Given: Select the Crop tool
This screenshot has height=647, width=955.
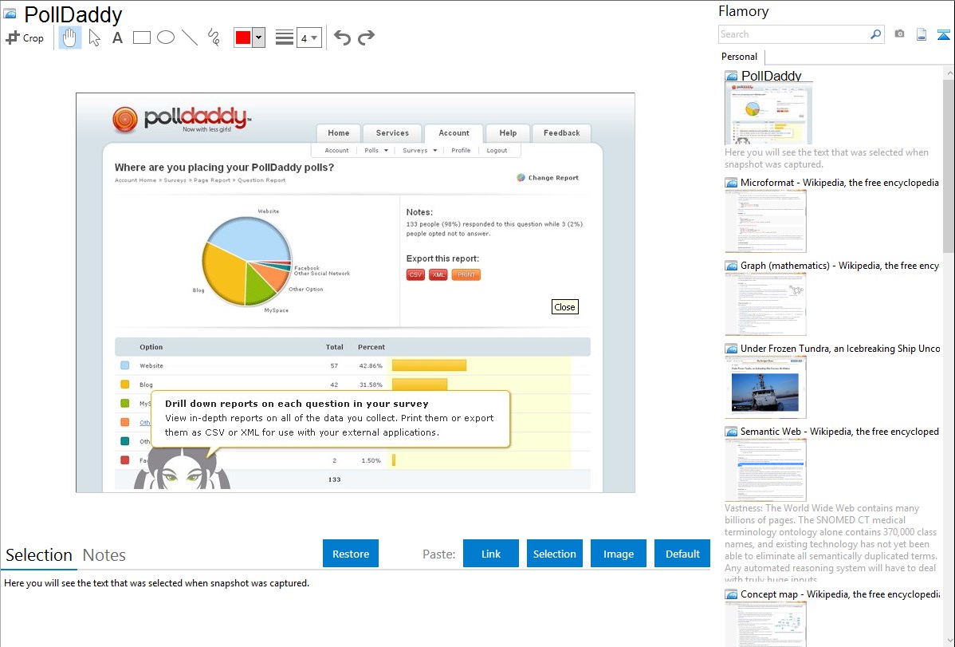Looking at the screenshot, I should click(25, 37).
